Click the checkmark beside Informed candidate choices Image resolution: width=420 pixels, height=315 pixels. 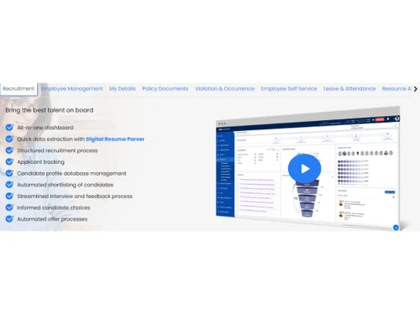pyautogui.click(x=9, y=207)
